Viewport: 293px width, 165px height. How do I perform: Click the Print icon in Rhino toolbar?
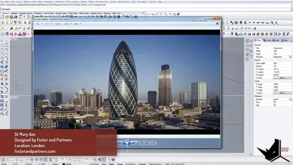coord(15,17)
